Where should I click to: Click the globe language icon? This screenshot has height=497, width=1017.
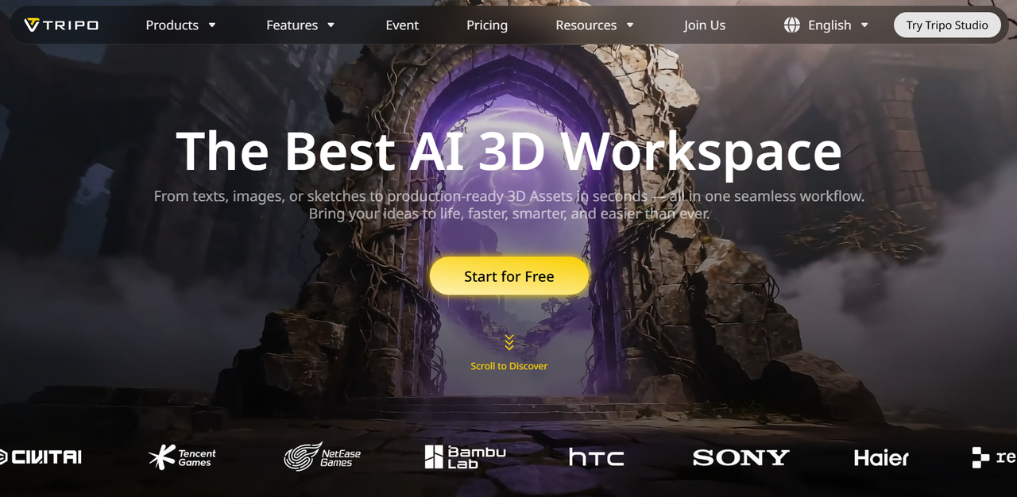pos(792,25)
